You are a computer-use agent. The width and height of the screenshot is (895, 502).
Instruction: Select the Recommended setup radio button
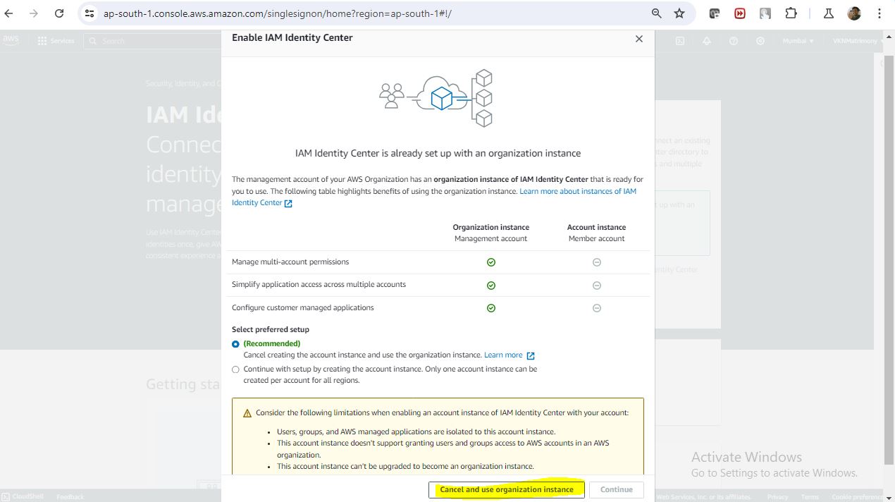coord(235,344)
